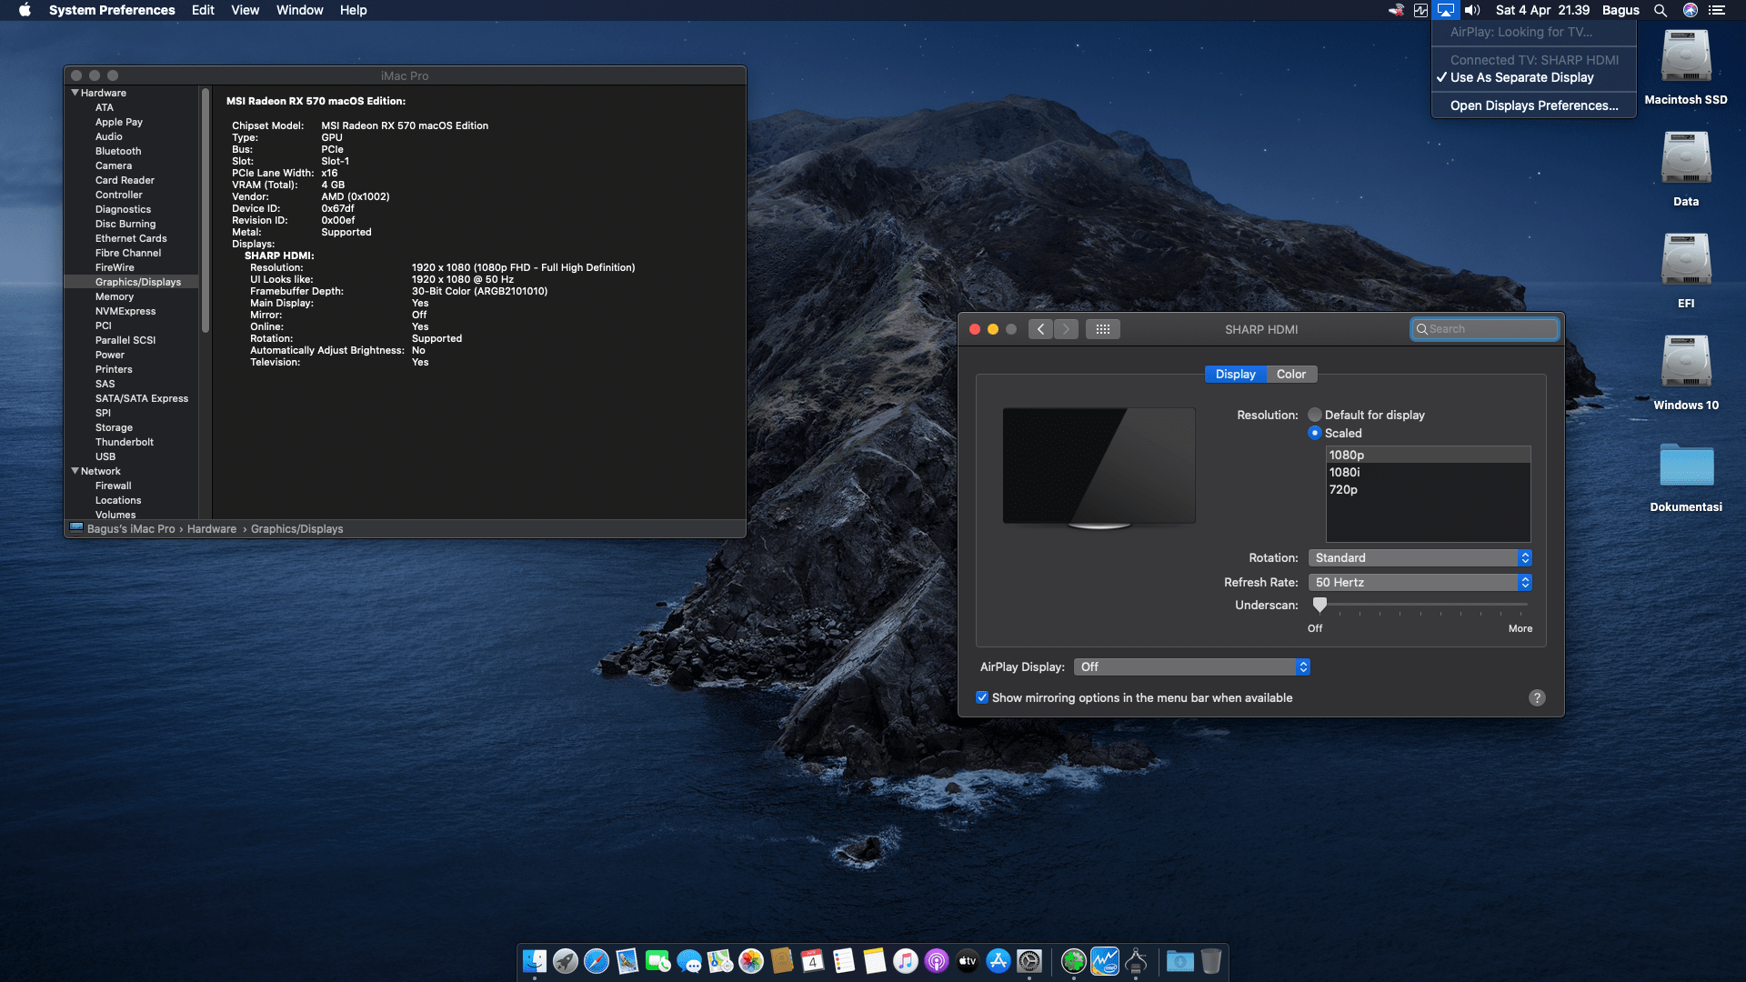Open Safari from the Dock
1746x982 pixels.
click(x=597, y=961)
